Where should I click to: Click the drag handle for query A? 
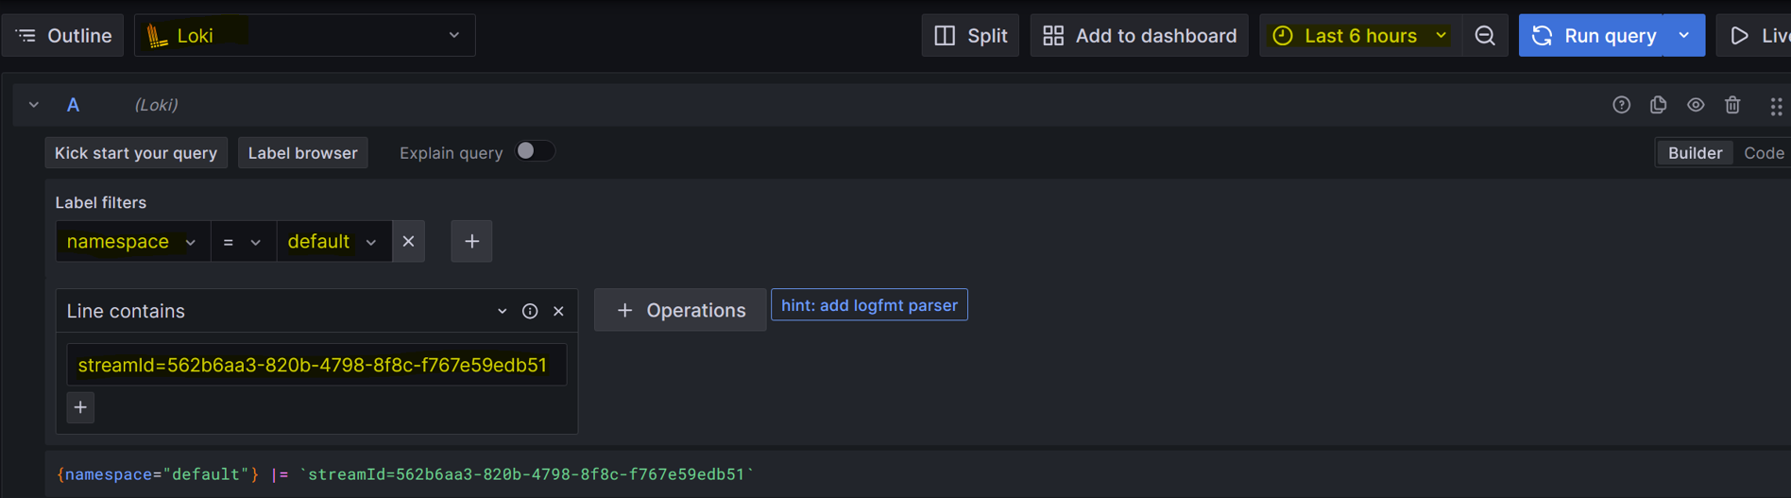point(1775,106)
